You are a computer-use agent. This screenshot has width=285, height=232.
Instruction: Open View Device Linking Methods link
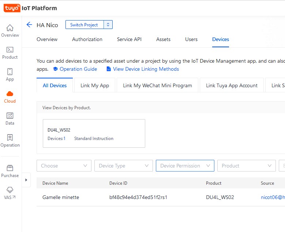coord(143,69)
